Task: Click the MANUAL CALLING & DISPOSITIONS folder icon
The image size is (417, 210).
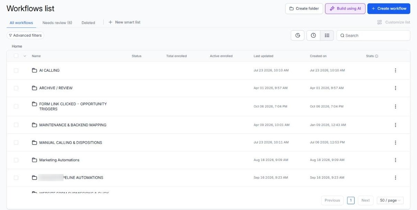Action: tap(34, 142)
